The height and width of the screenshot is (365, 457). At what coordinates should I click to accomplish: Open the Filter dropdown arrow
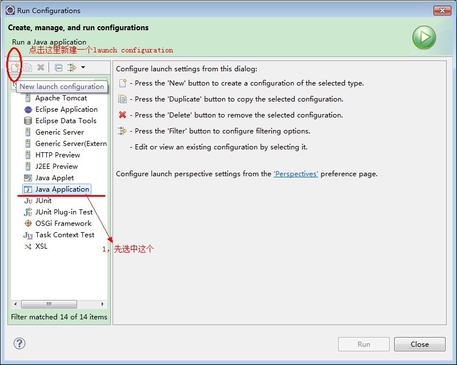pos(83,67)
